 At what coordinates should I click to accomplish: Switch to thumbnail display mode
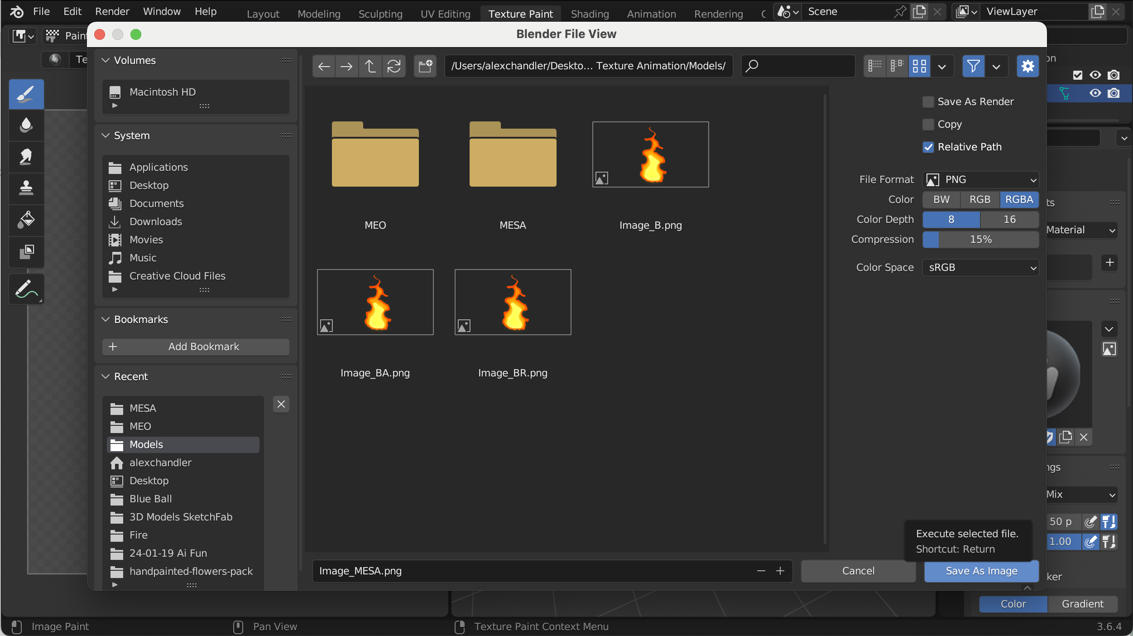click(919, 66)
